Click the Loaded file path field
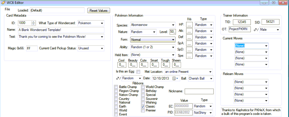The width and height of the screenshot is (289, 117). [57, 11]
